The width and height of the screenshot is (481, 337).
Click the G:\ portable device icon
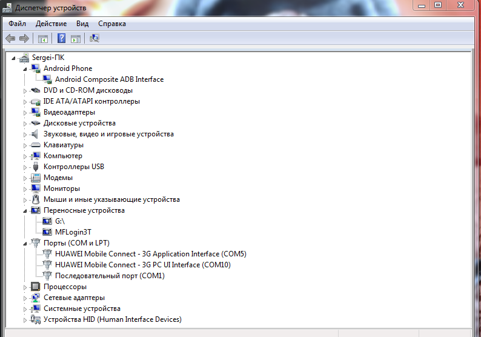47,221
